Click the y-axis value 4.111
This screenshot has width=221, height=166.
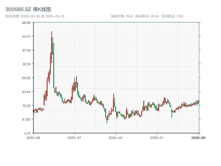point(27,133)
